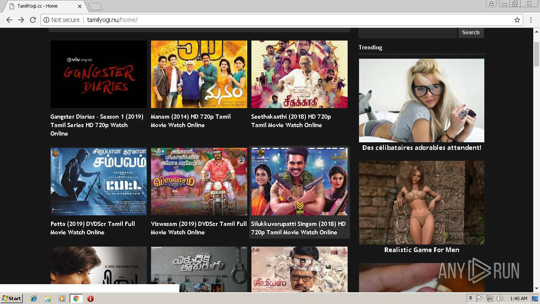Open File Explorer from taskbar
This screenshot has width=540, height=304.
[48, 299]
